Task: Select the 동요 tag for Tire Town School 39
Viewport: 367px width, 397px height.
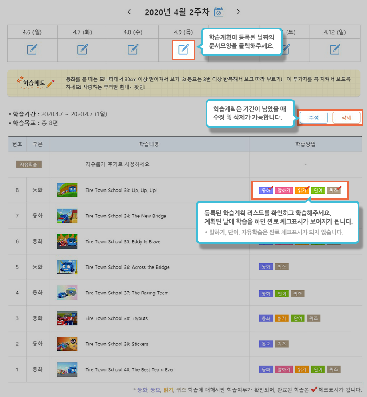Action: coord(266,344)
